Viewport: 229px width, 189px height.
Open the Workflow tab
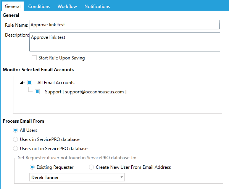click(x=67, y=6)
